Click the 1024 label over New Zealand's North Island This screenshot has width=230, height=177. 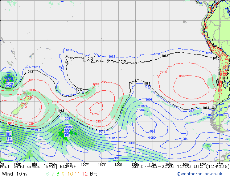[x=29, y=97]
